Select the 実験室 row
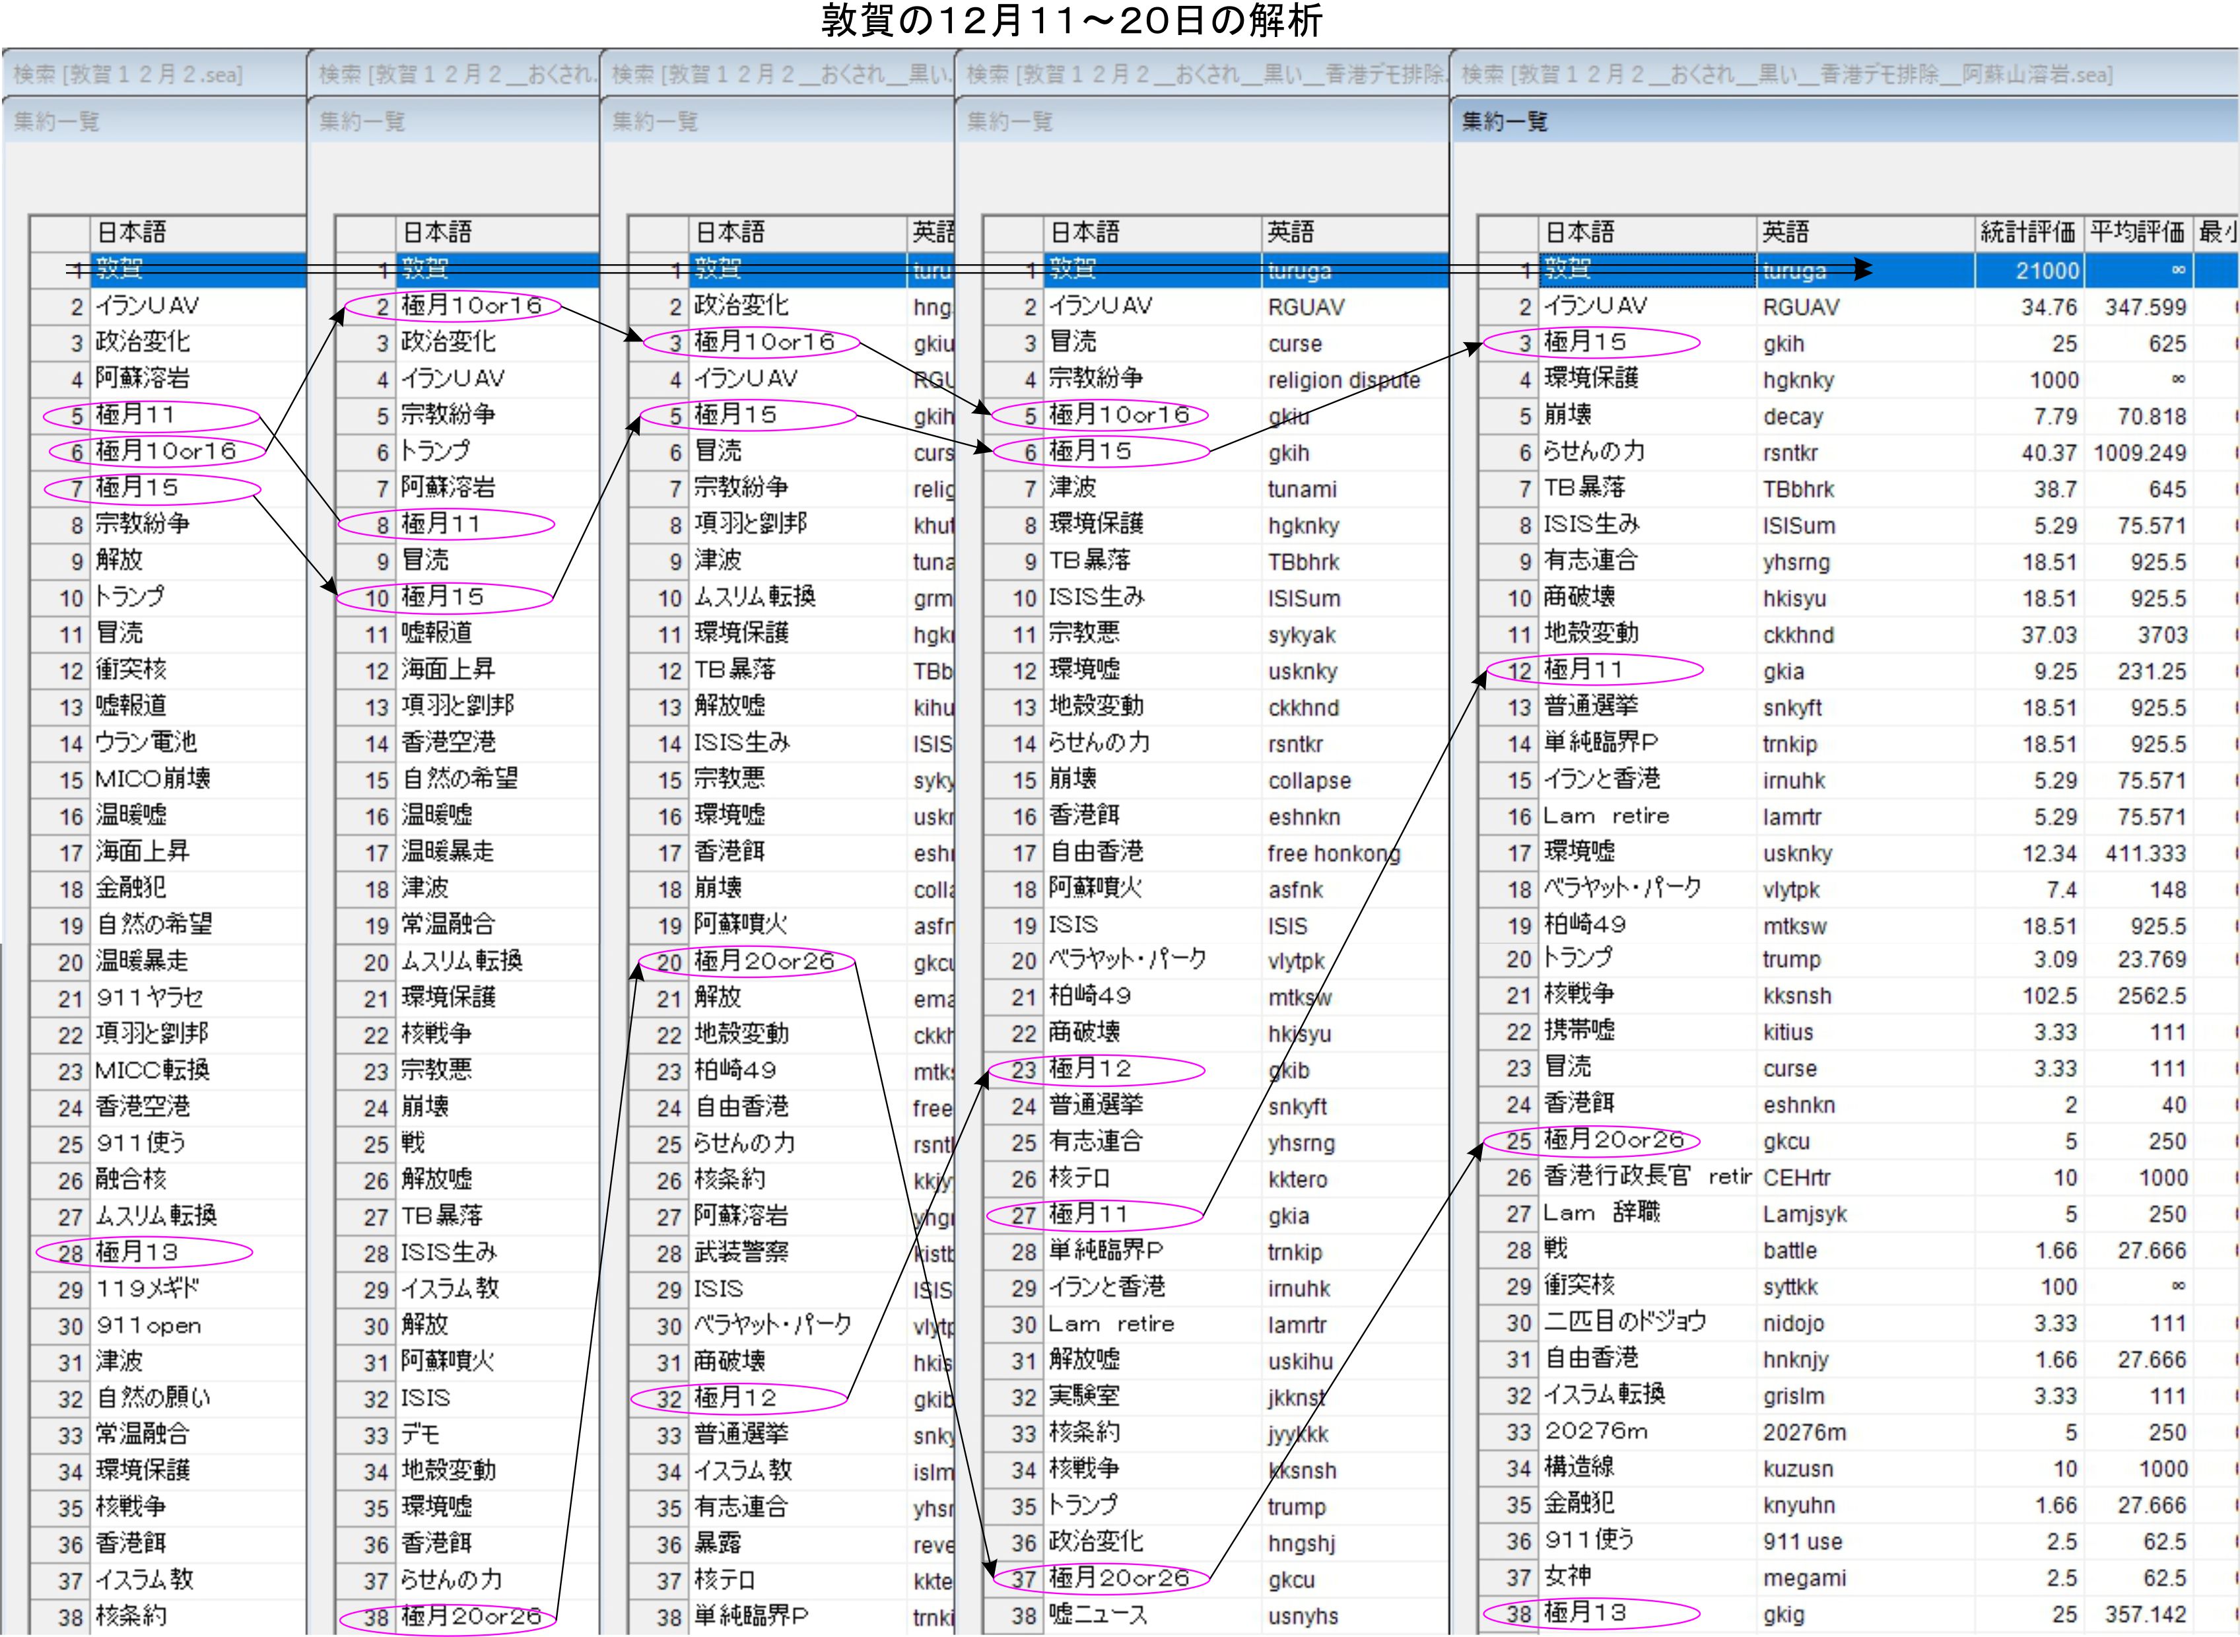The image size is (2240, 1637). [1085, 1396]
